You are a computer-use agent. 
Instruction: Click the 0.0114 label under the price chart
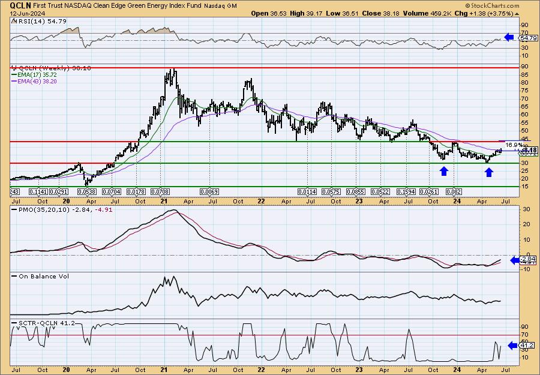pos(307,192)
